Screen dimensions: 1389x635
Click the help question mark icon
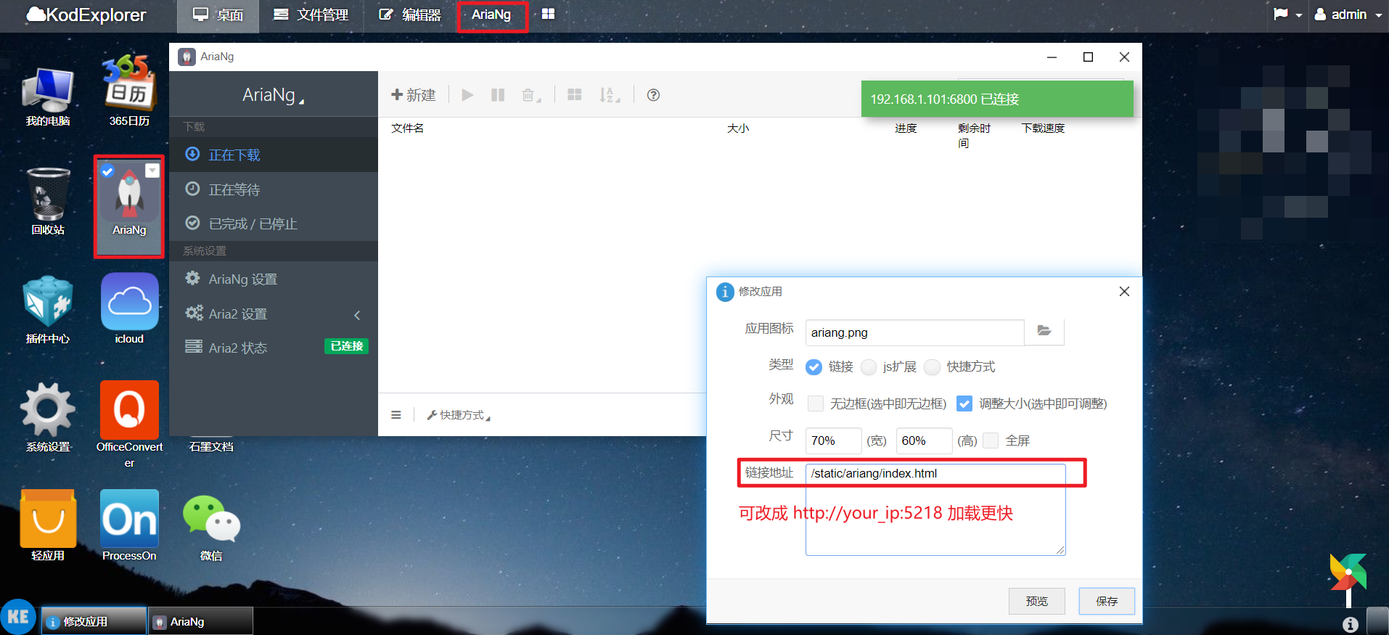653,95
